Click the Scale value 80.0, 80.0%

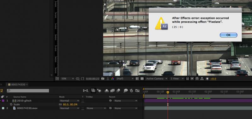pos(70,105)
